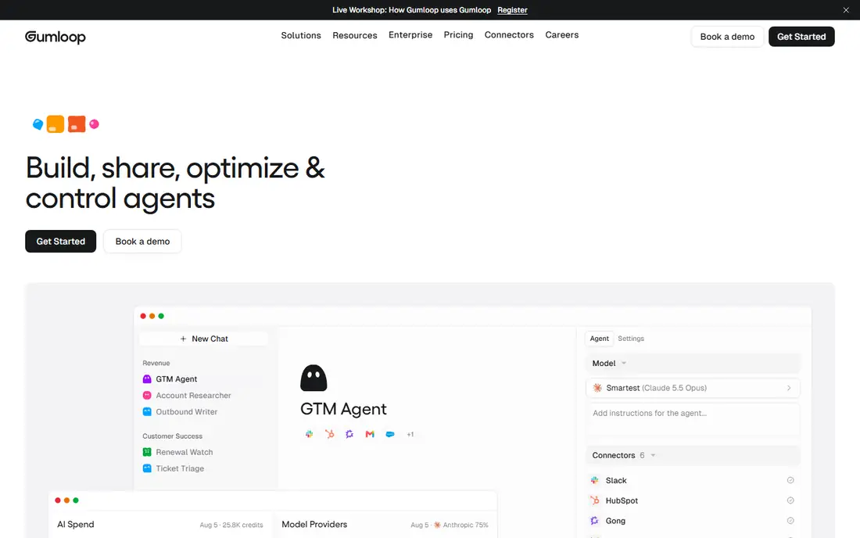
Task: Click the Gong logo in the Connectors list
Action: (x=594, y=521)
